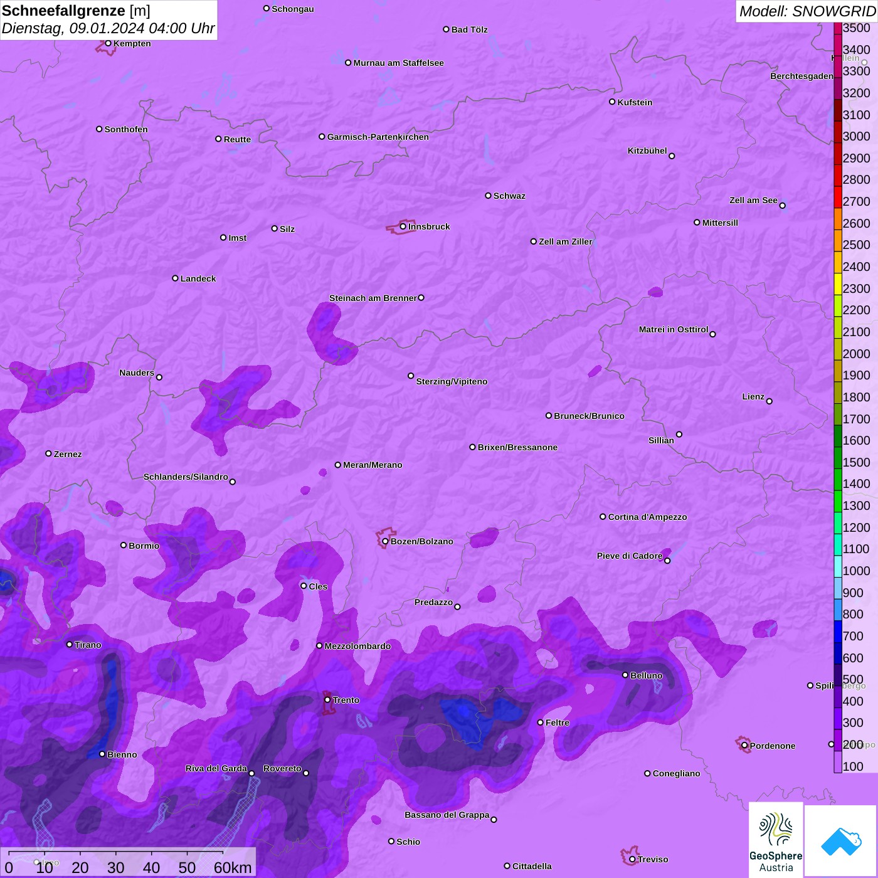
Task: Click the 'Predazzo' label
Action: click(x=433, y=602)
